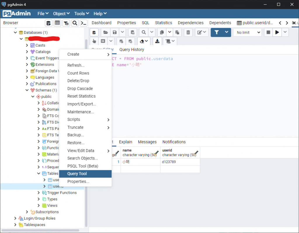299x233 pixels.
Task: Click the Find magnifier icon in the query toolbar
Action: point(144,32)
